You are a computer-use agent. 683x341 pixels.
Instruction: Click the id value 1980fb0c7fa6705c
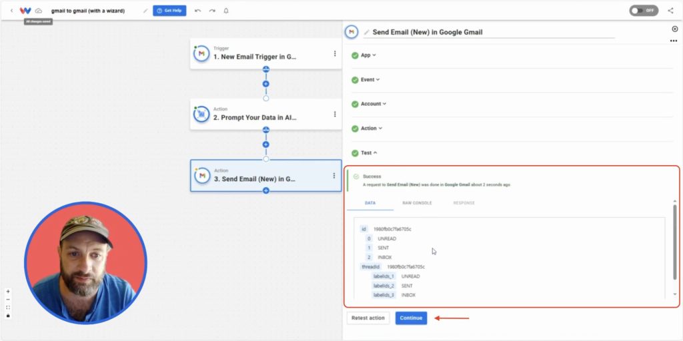coord(392,229)
